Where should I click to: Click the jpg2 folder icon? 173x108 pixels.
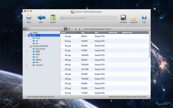pos(34,54)
